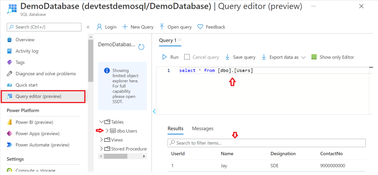
Task: Expand the Views folder
Action: 101,140
